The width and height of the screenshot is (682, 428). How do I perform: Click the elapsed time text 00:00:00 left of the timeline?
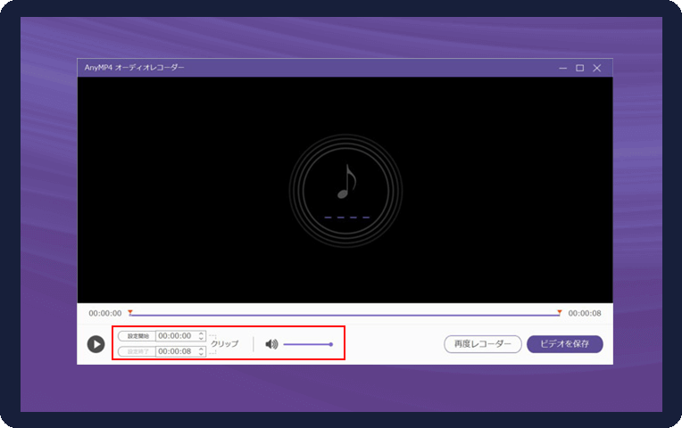(x=105, y=313)
